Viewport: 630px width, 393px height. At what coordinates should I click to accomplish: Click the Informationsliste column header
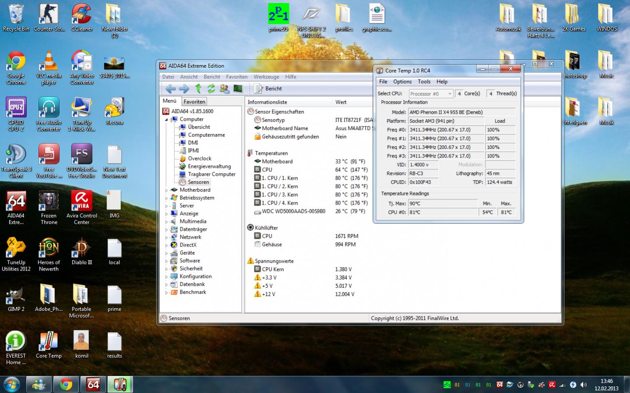(x=289, y=102)
